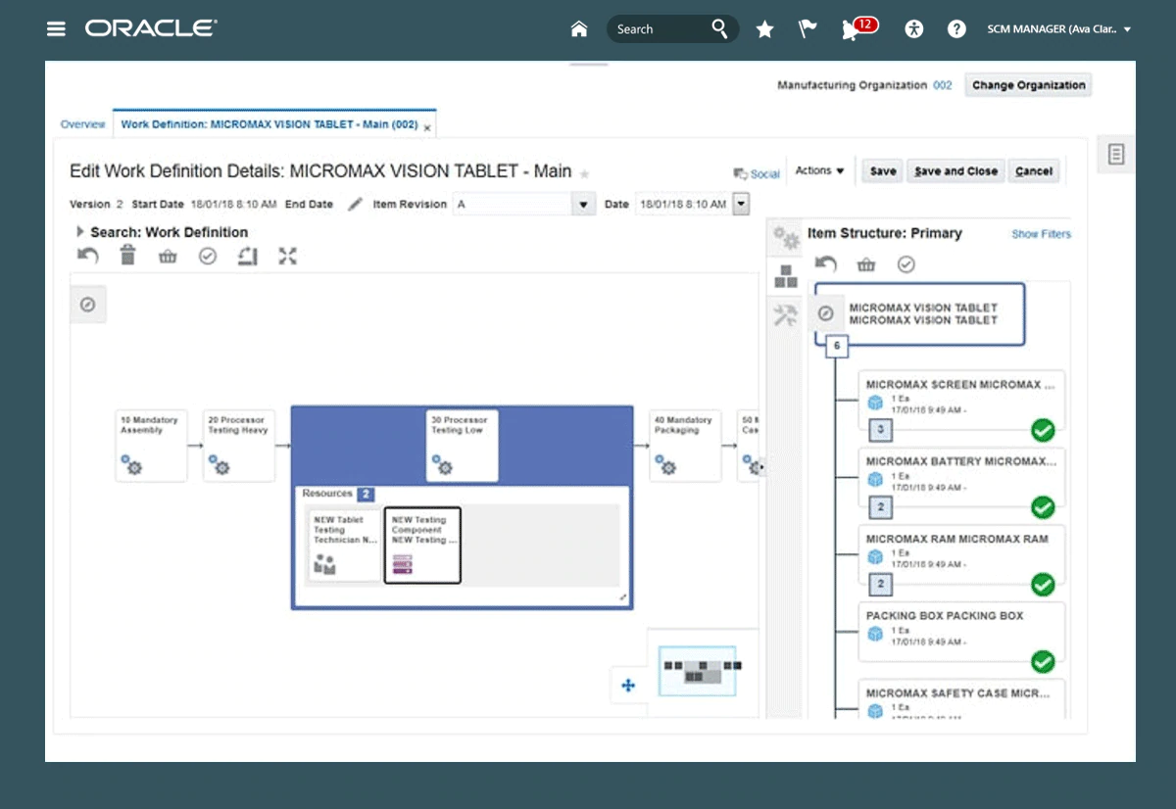The width and height of the screenshot is (1176, 809).
Task: Open notifications bell with 12 badge
Action: (851, 29)
